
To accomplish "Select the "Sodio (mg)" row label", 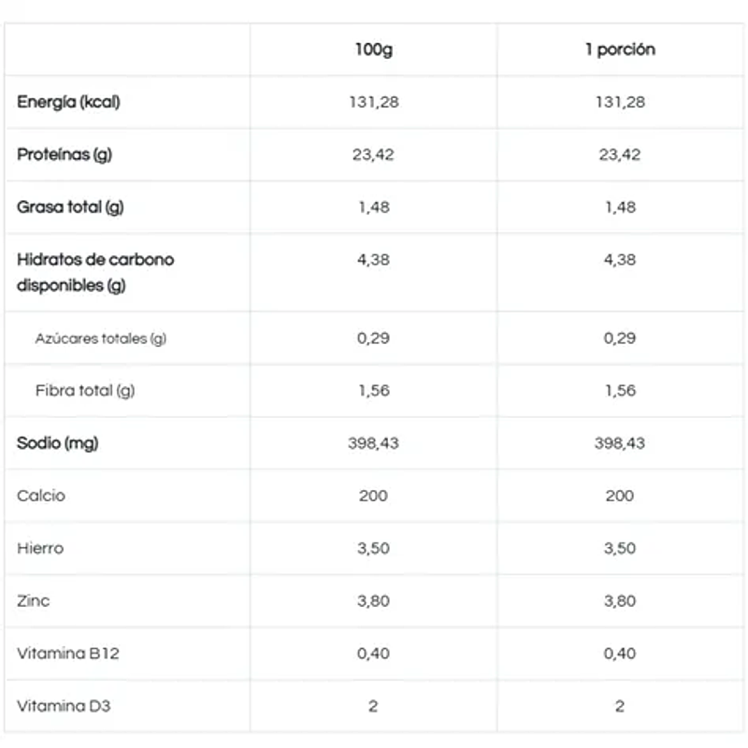I will [57, 443].
